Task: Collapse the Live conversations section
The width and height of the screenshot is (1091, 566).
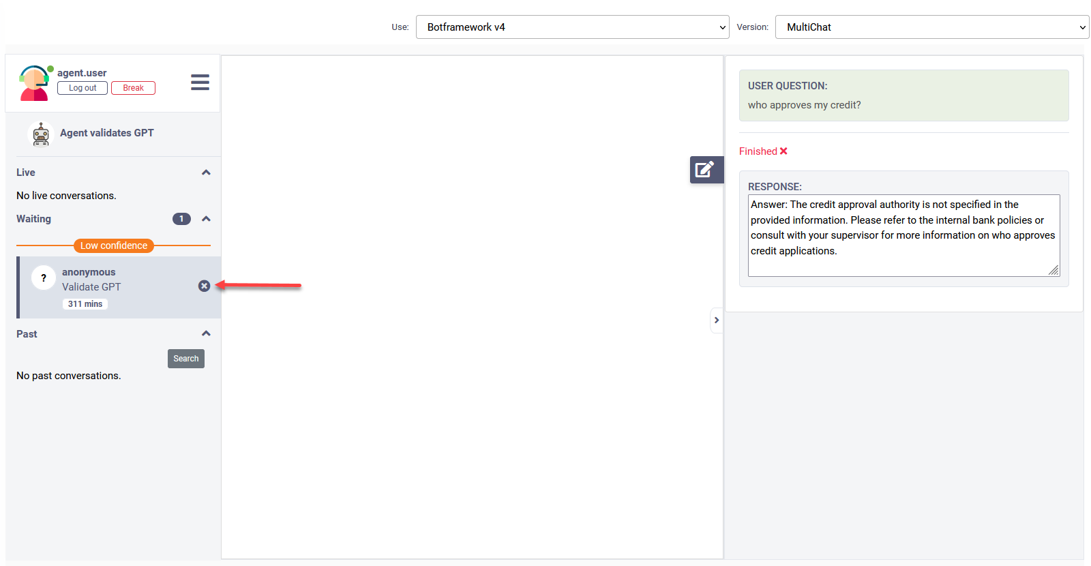Action: tap(206, 173)
